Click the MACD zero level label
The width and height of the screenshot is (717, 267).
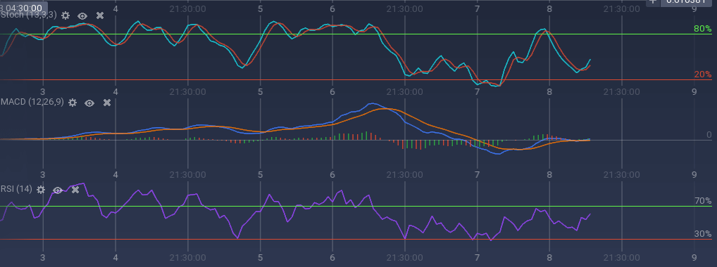point(709,135)
